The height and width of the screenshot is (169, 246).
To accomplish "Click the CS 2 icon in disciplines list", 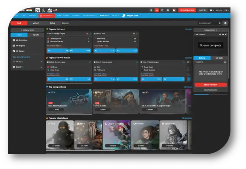I will [14, 62].
